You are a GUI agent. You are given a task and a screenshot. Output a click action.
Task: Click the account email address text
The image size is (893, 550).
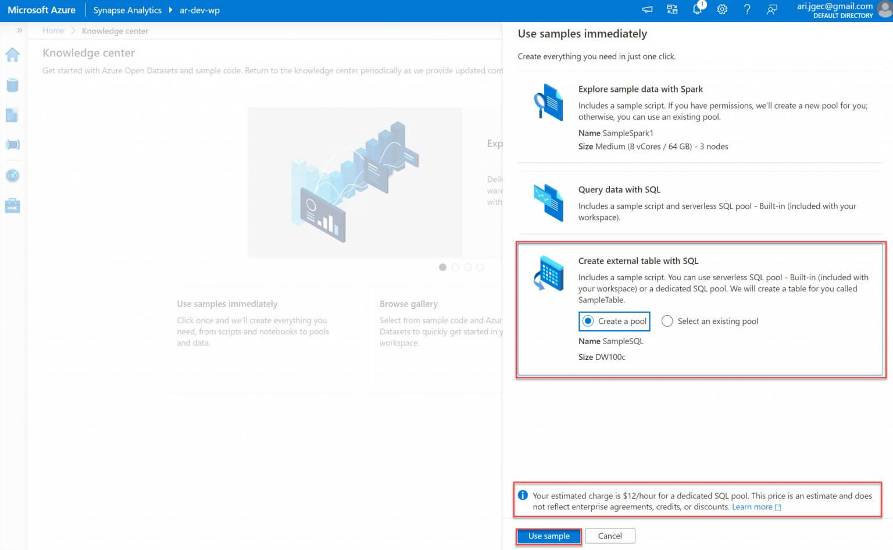click(x=835, y=6)
